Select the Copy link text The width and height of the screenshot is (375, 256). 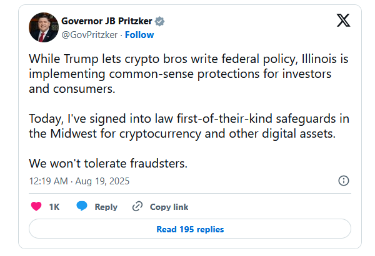pos(169,207)
